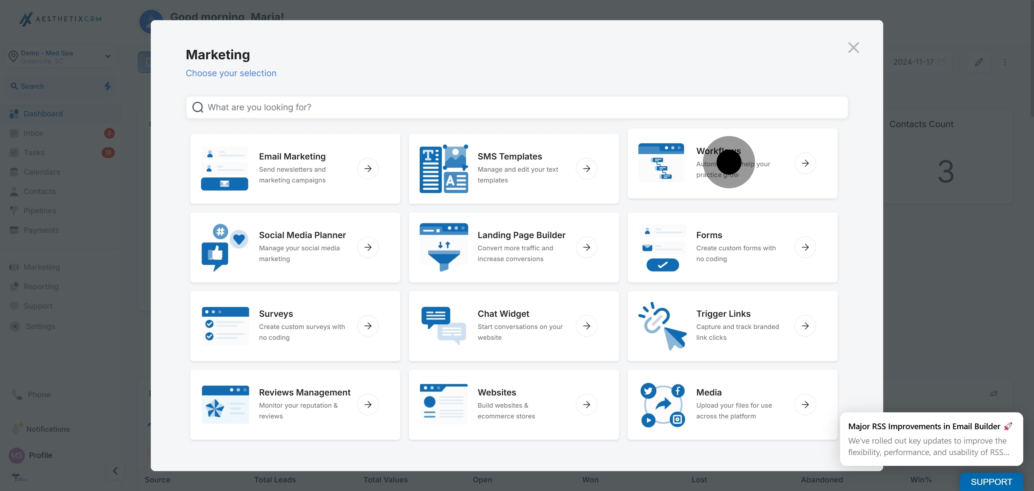Open Email Marketing via its arrow button

coord(368,168)
